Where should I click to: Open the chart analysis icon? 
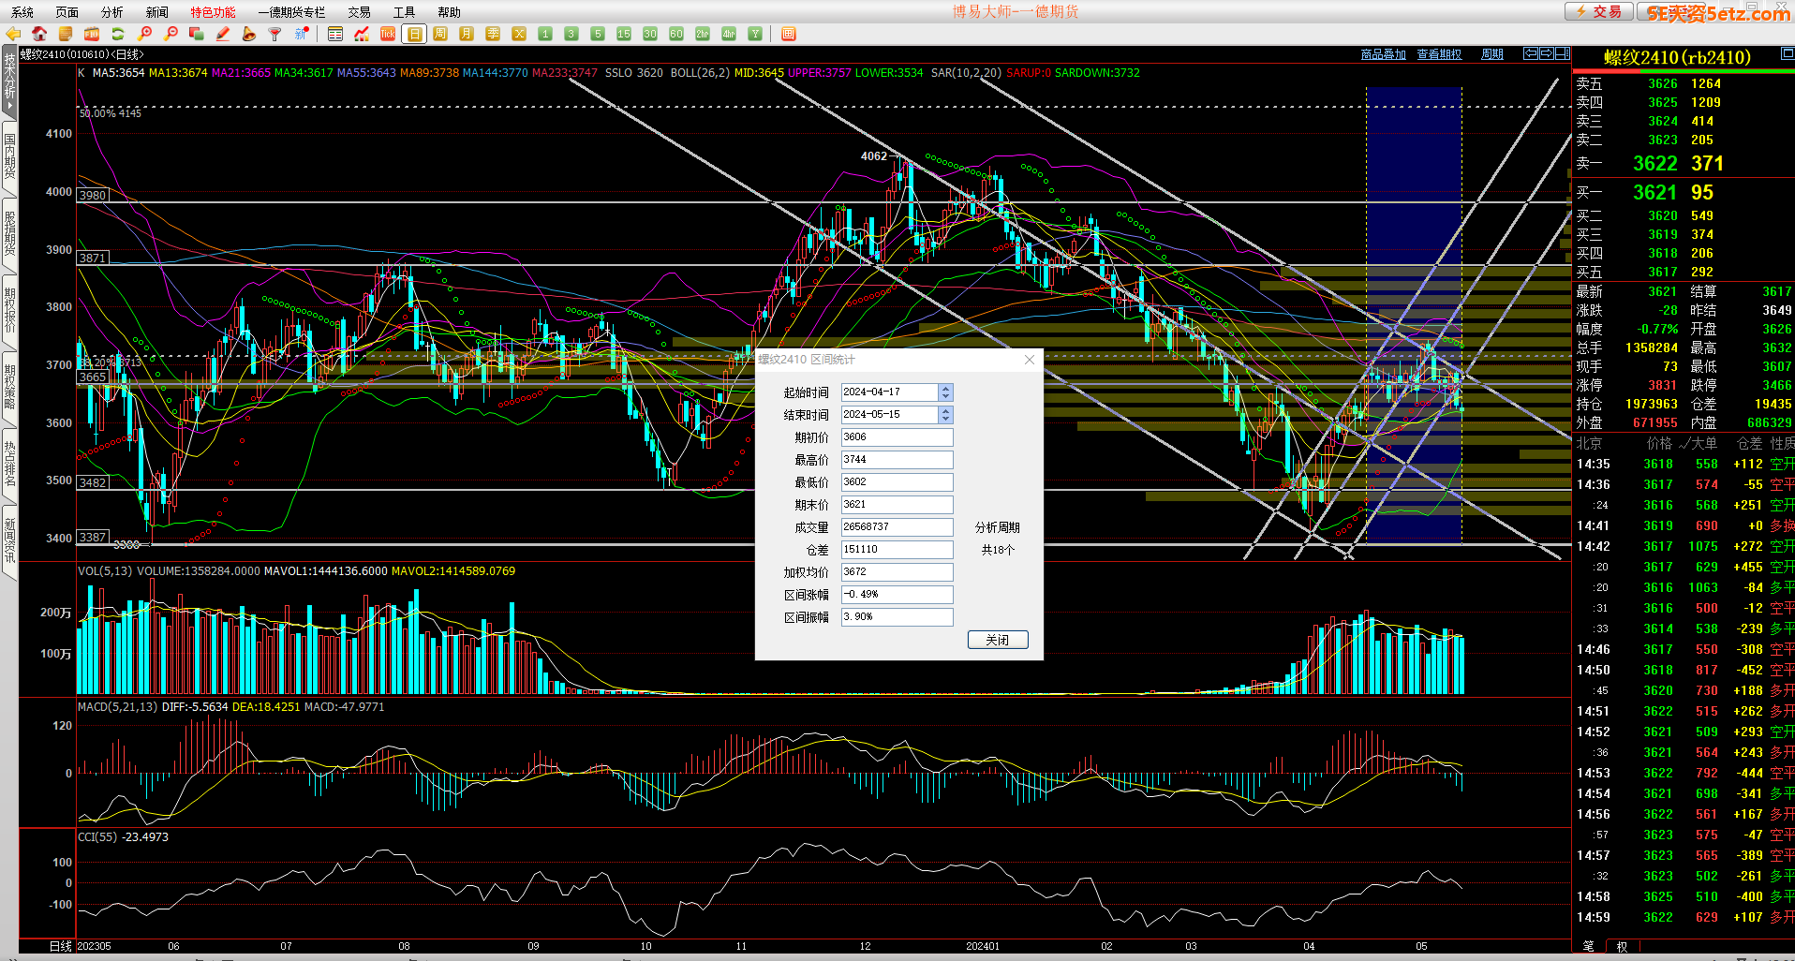coord(362,34)
